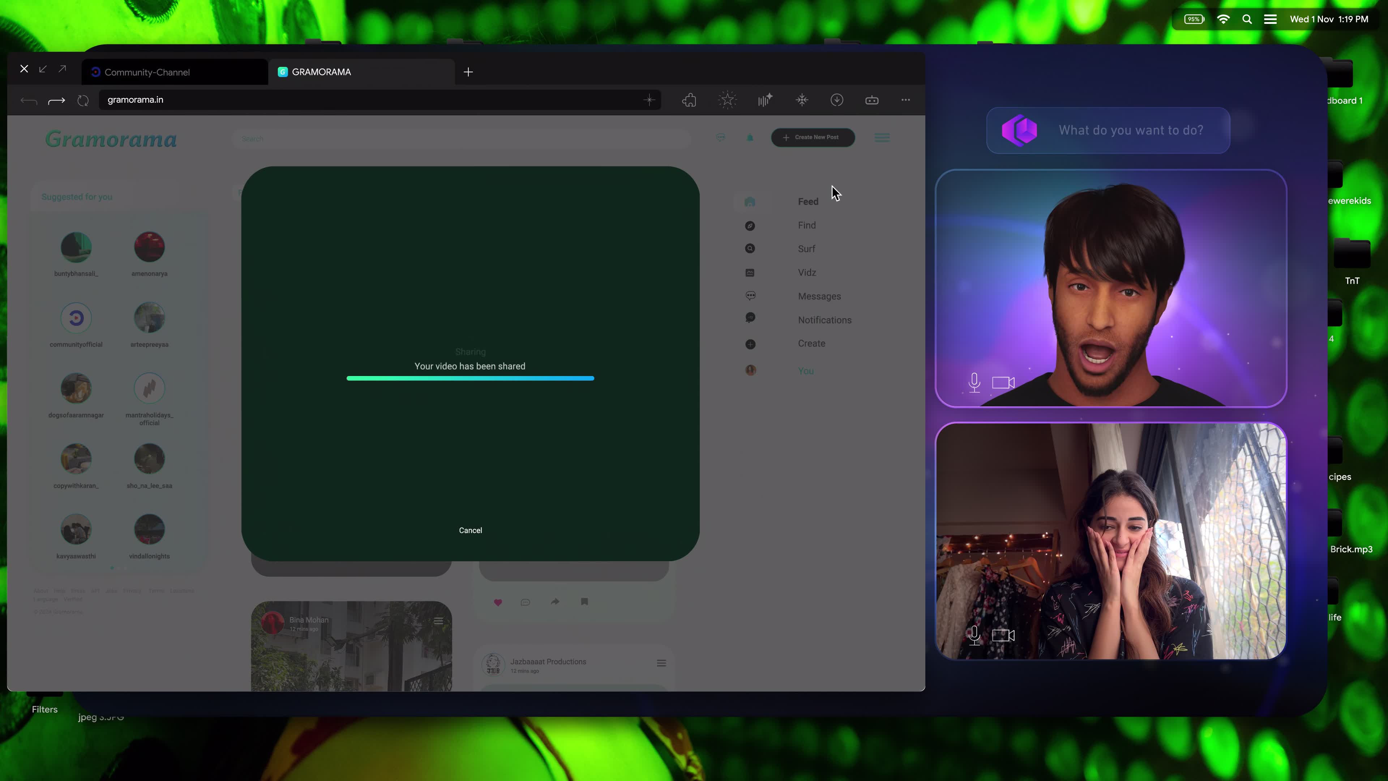Open Create in the side navigation
This screenshot has width=1388, height=781.
pyautogui.click(x=811, y=344)
